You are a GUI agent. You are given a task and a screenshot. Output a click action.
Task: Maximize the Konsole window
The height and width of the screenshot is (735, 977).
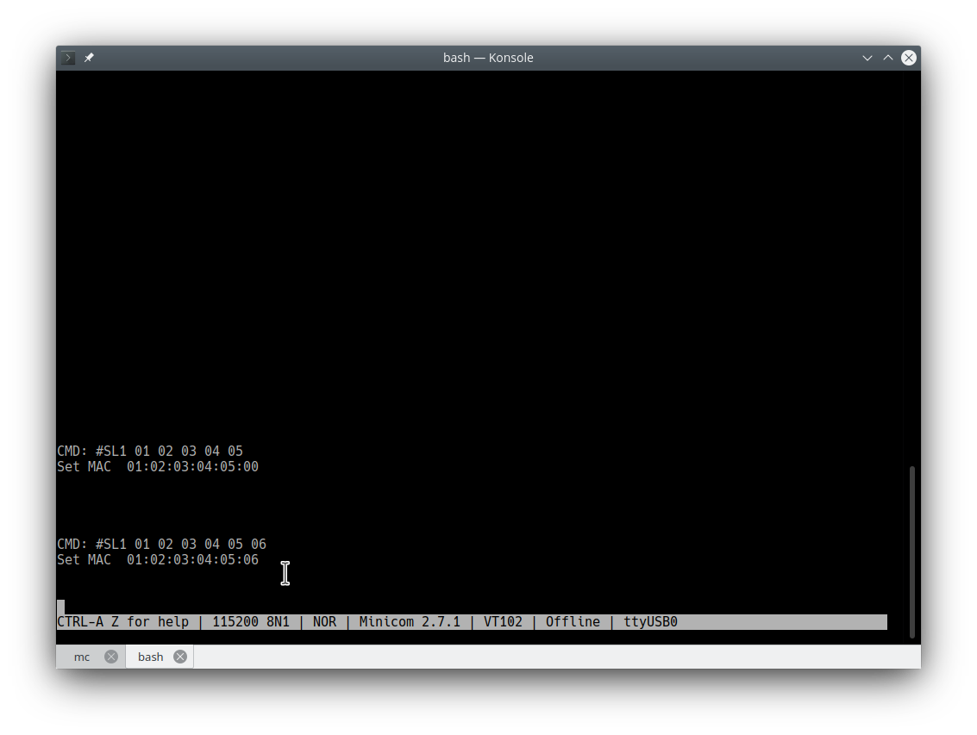(x=888, y=58)
